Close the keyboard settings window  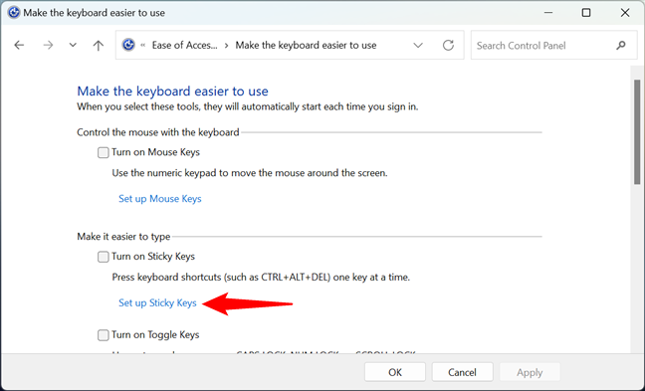pos(625,13)
